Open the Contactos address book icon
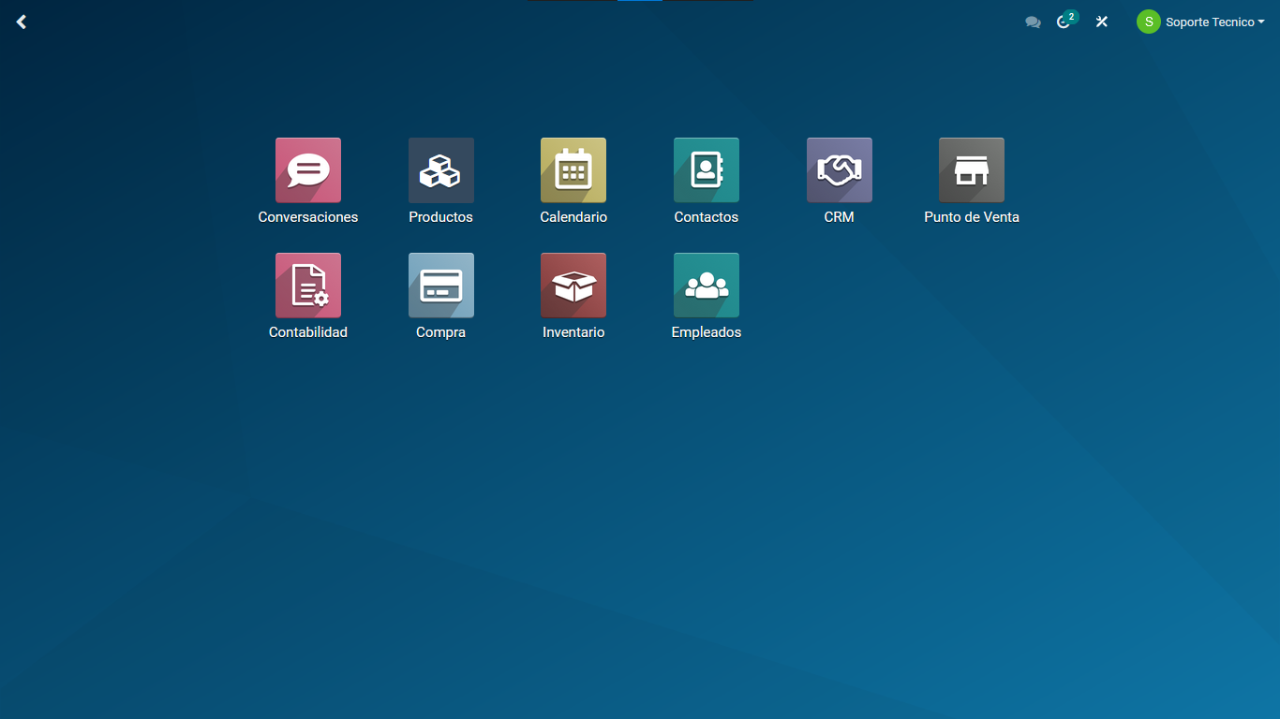This screenshot has width=1280, height=719. (707, 170)
